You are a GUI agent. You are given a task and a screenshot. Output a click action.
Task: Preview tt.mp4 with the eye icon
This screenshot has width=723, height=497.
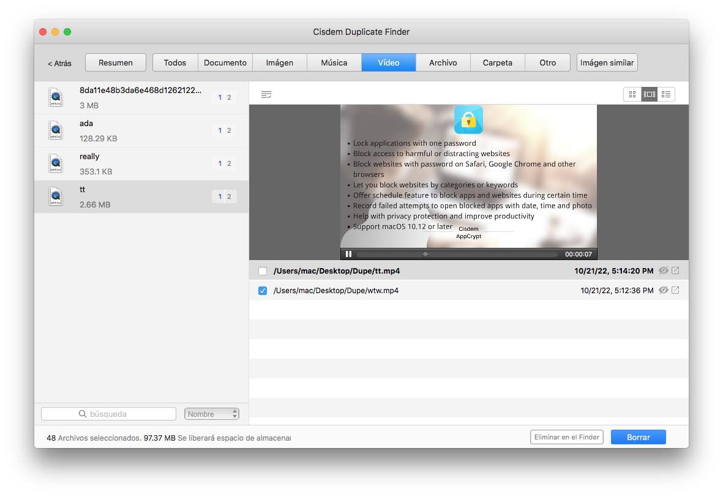[x=664, y=270]
